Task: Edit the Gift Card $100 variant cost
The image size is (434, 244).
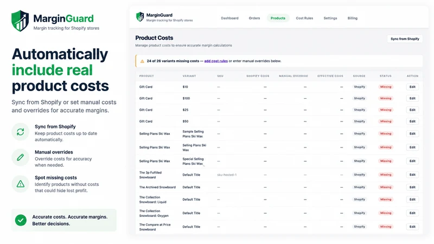Action: coord(412,99)
